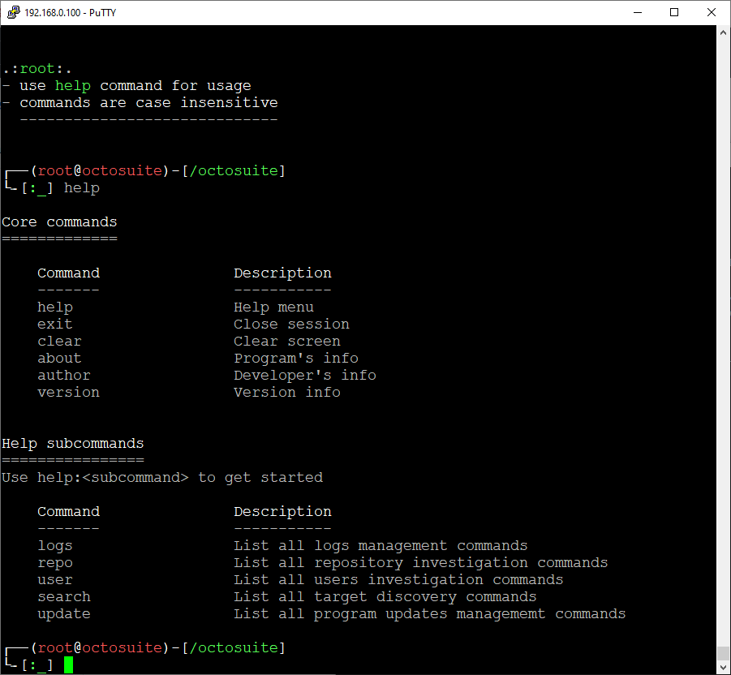Click the 'logs' subcommand in the list

[55, 546]
